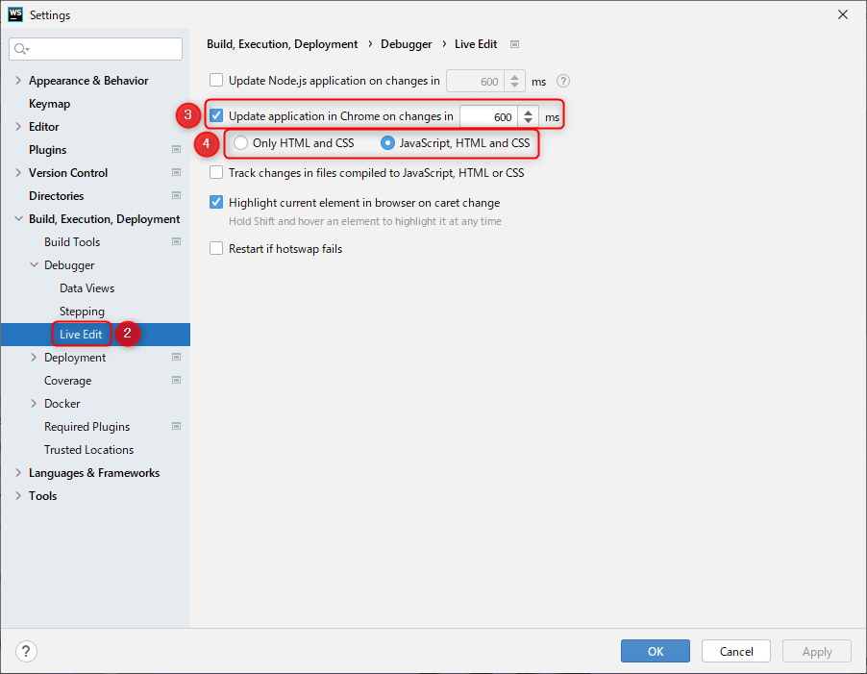Collapse the Debugger tree node
The height and width of the screenshot is (674, 867).
pyautogui.click(x=34, y=264)
